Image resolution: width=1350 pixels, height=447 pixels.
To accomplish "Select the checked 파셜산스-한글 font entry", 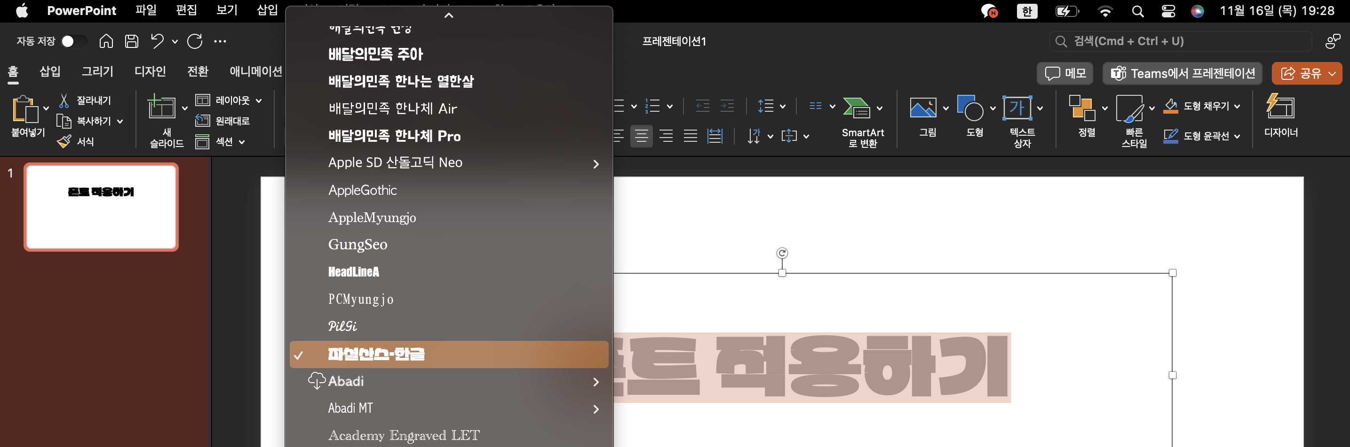I will pyautogui.click(x=449, y=355).
